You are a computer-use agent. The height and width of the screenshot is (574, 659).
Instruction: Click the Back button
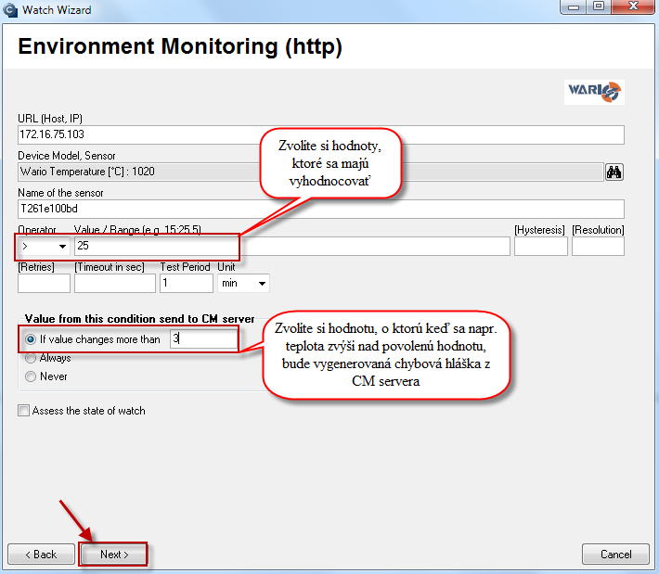(x=41, y=555)
